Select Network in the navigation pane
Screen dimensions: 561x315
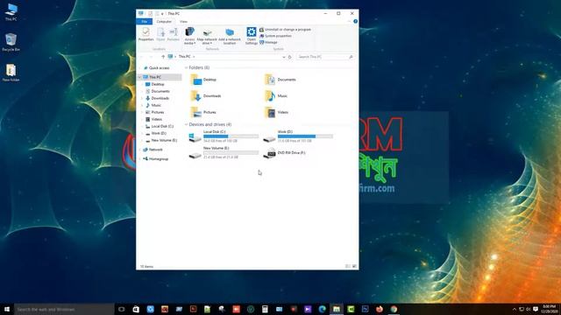[155, 150]
